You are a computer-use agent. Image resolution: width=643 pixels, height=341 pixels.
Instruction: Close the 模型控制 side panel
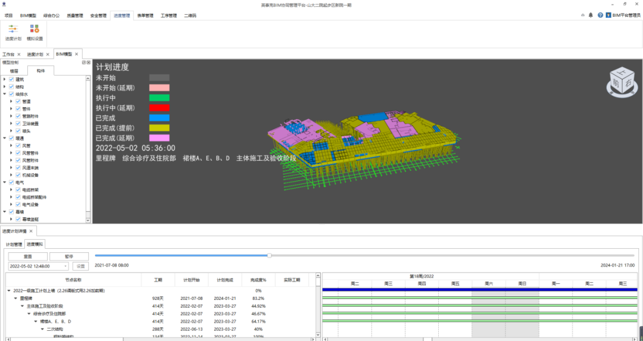coord(89,62)
